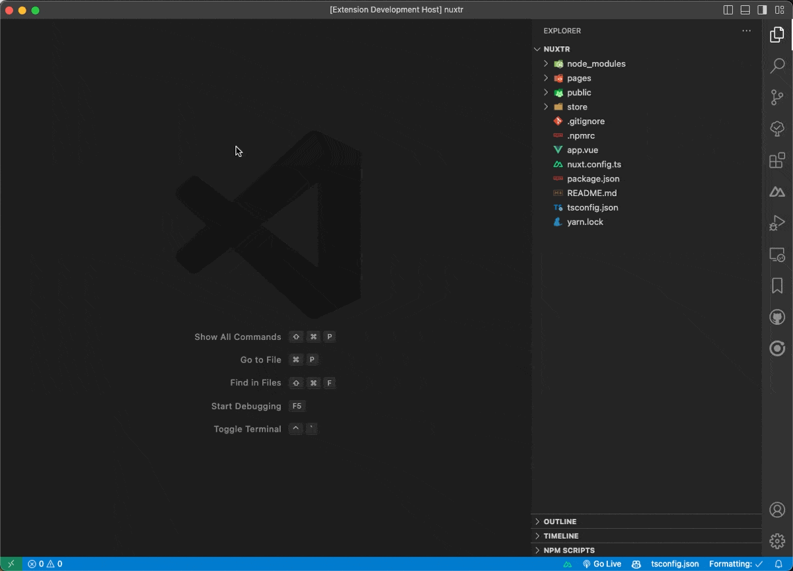
Task: Expand the public folder
Action: [x=647, y=93]
